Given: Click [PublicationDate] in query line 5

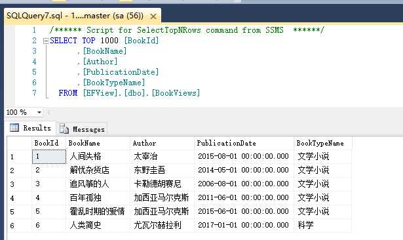Looking at the screenshot, I should [121, 72].
